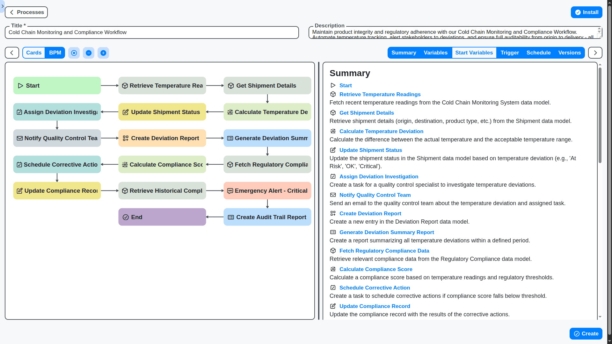Screen dimensions: 612x344
Task: Click the Emergency Alert SMS card icon
Action: pyautogui.click(x=230, y=191)
